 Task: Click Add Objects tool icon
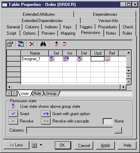21,44
